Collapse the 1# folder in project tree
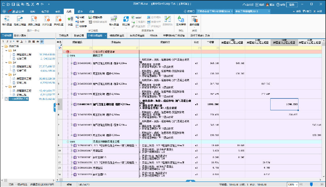Screen dimensions: 326x187 [x=7, y=51]
